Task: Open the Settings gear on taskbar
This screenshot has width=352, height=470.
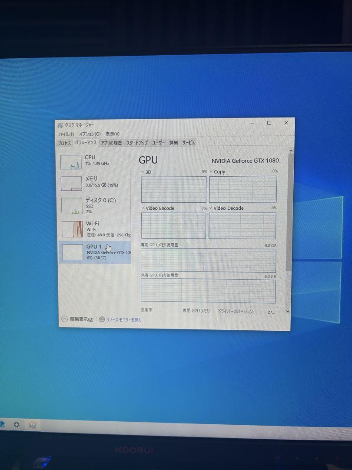Action: tap(17, 424)
